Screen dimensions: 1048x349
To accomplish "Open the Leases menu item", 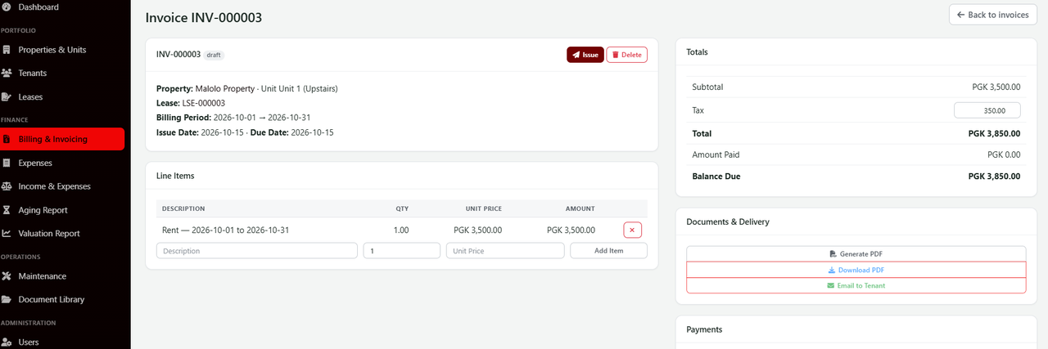I will 62,97.
